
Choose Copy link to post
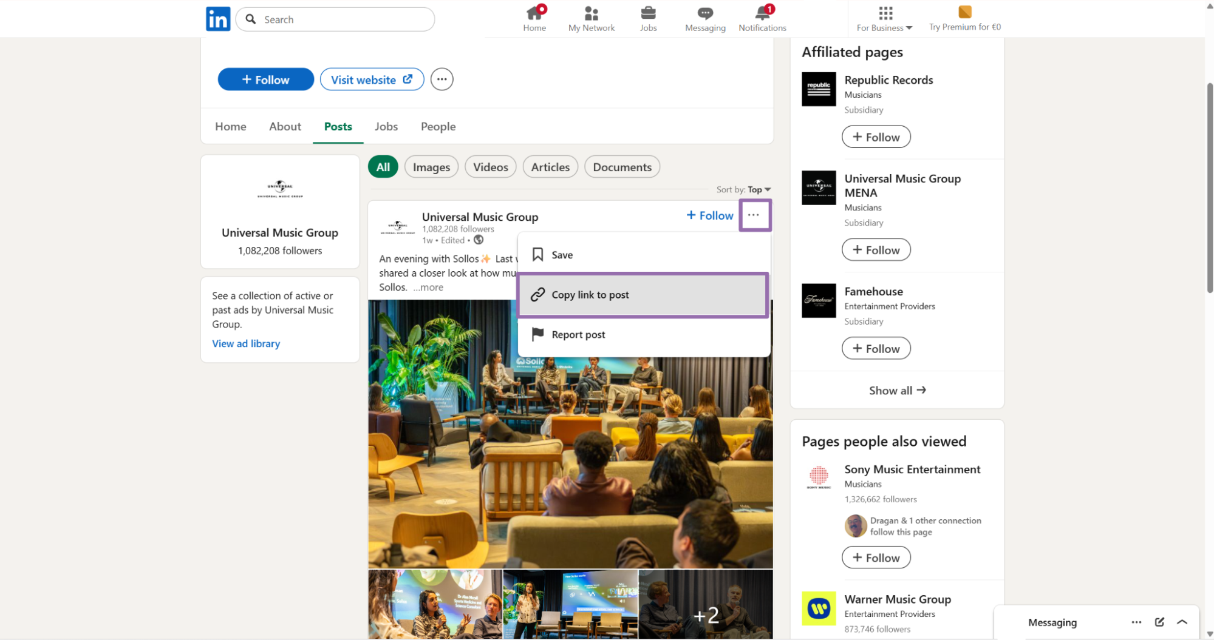pyautogui.click(x=644, y=295)
